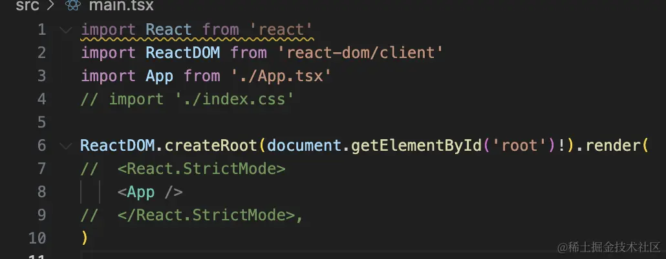Click the import keyword on line 2
Image resolution: width=666 pixels, height=259 pixels.
pos(109,53)
